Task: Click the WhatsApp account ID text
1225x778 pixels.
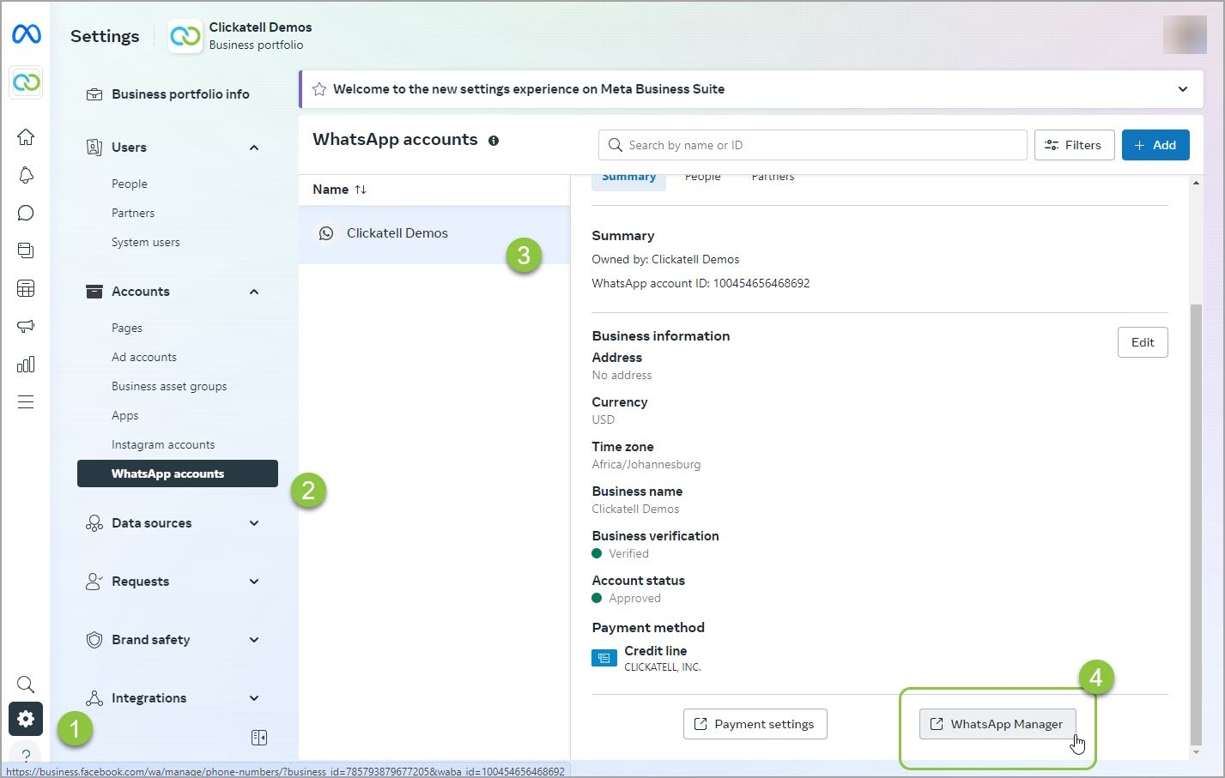Action: coord(700,283)
